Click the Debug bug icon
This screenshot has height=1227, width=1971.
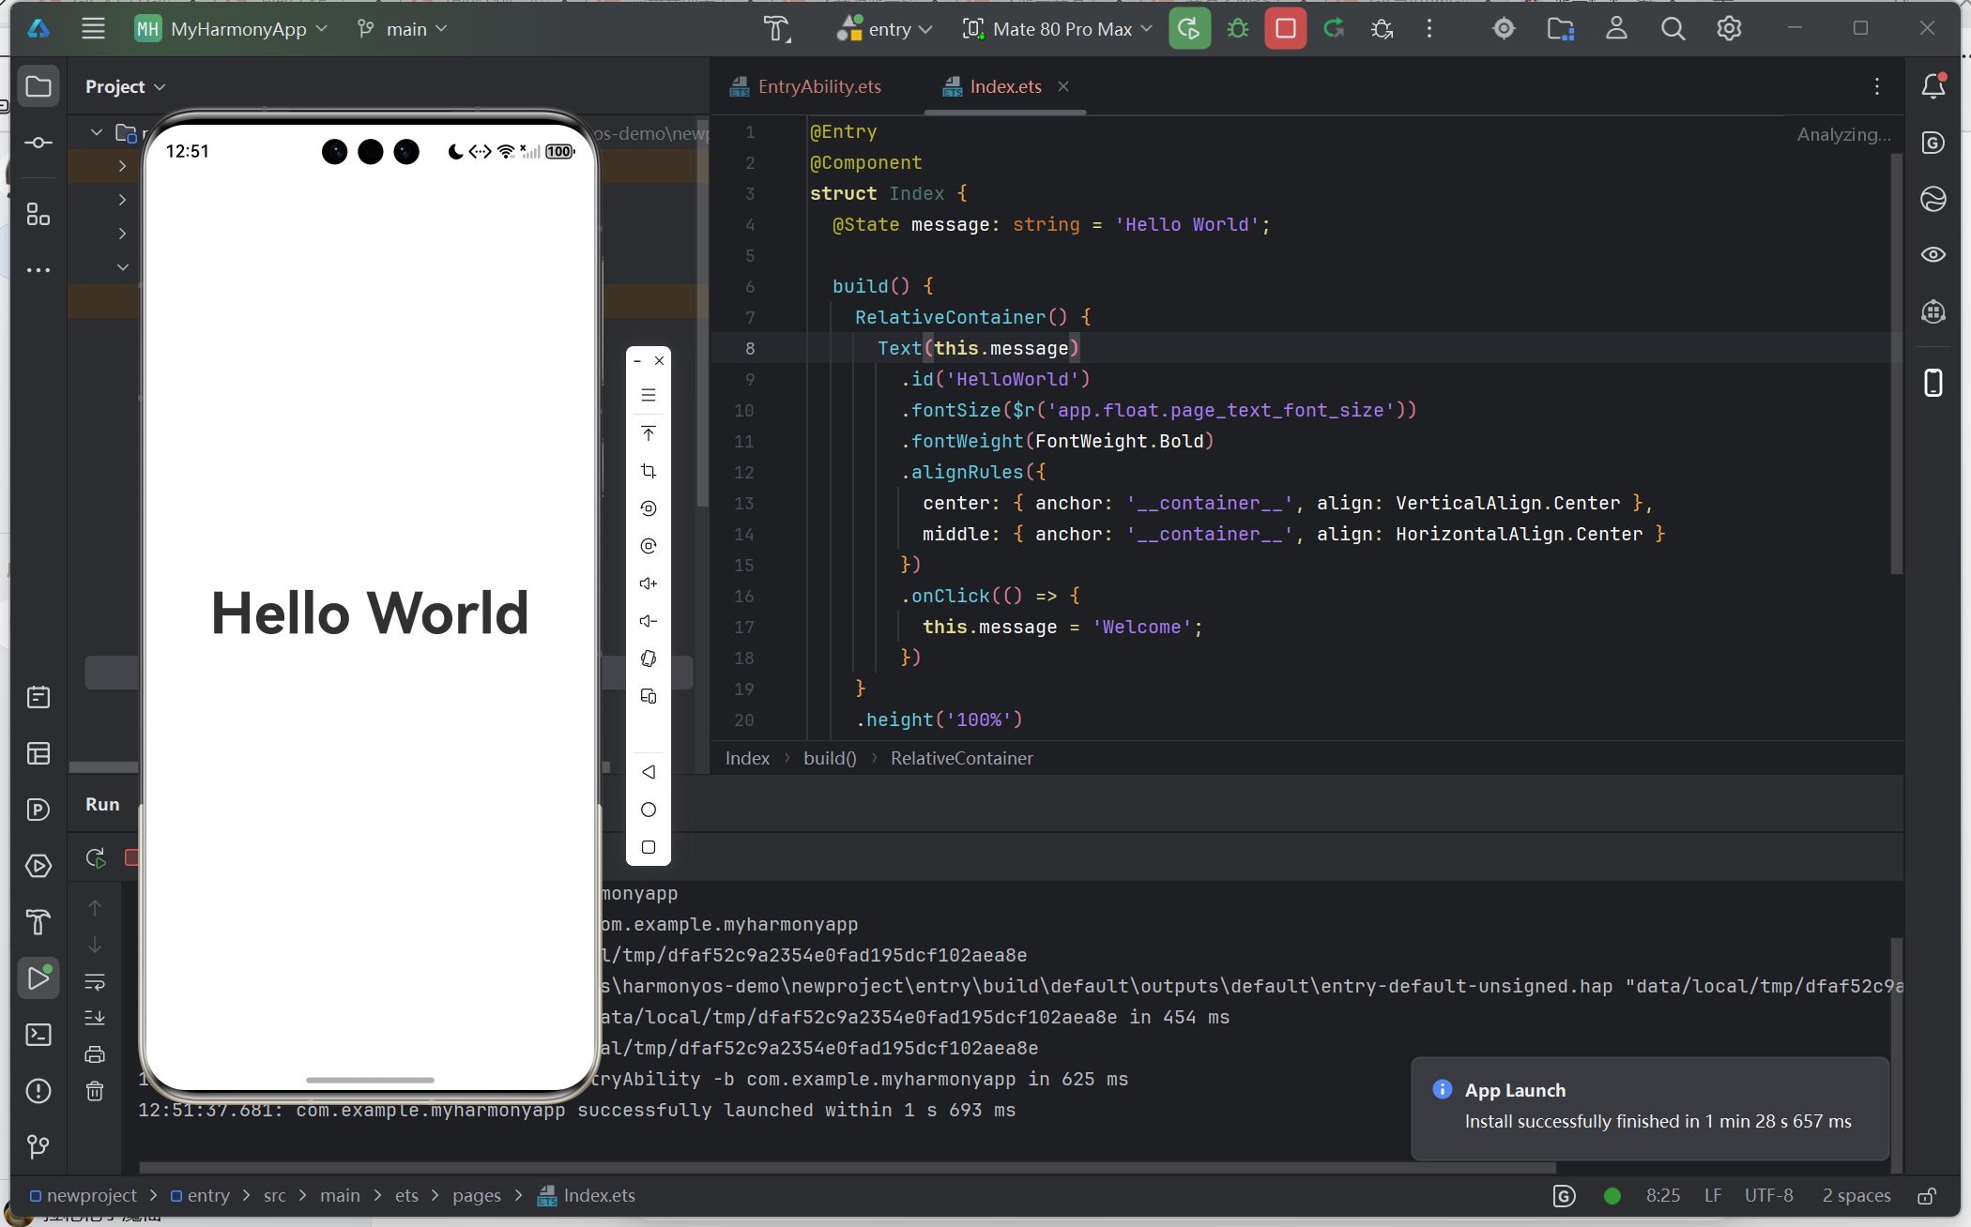point(1238,29)
